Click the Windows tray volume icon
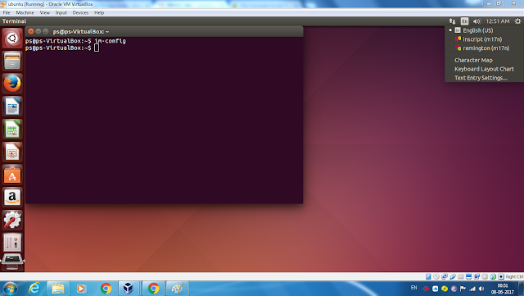 [x=481, y=289]
